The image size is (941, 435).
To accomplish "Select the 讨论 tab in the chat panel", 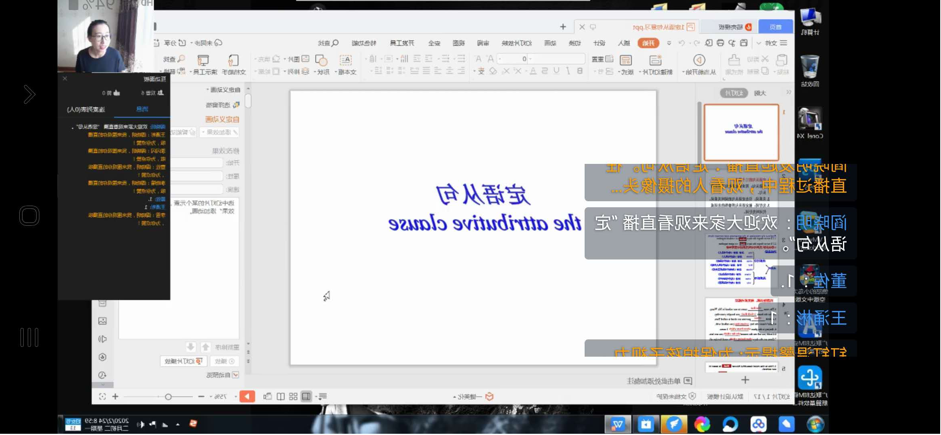I will [143, 109].
